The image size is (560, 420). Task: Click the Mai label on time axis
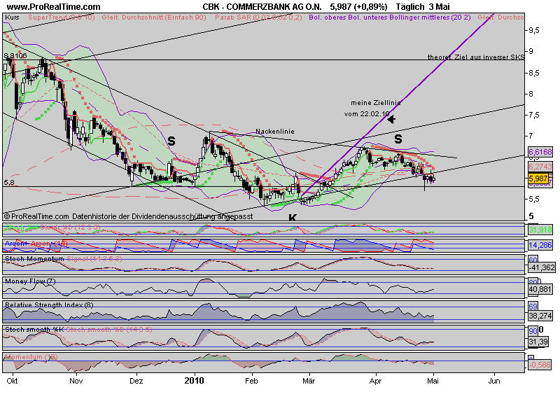click(x=433, y=381)
